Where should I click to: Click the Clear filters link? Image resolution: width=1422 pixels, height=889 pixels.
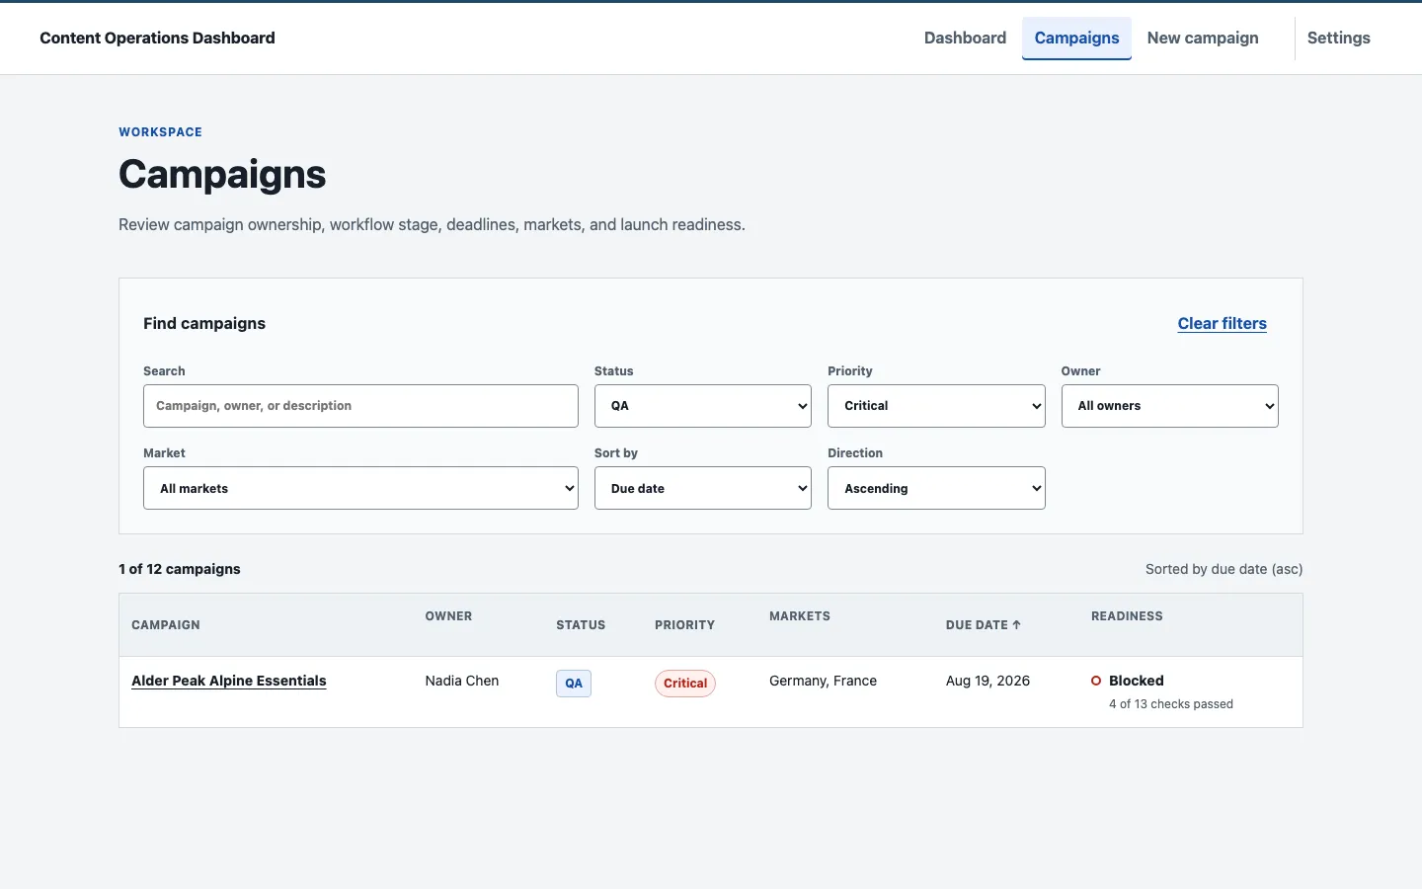[x=1222, y=323]
